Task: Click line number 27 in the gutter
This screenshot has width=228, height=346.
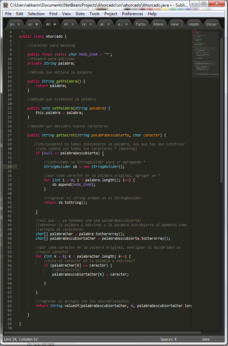Action: point(10,135)
